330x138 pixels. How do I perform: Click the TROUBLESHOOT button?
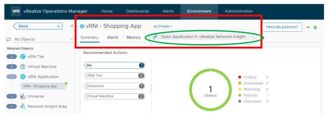point(282,27)
